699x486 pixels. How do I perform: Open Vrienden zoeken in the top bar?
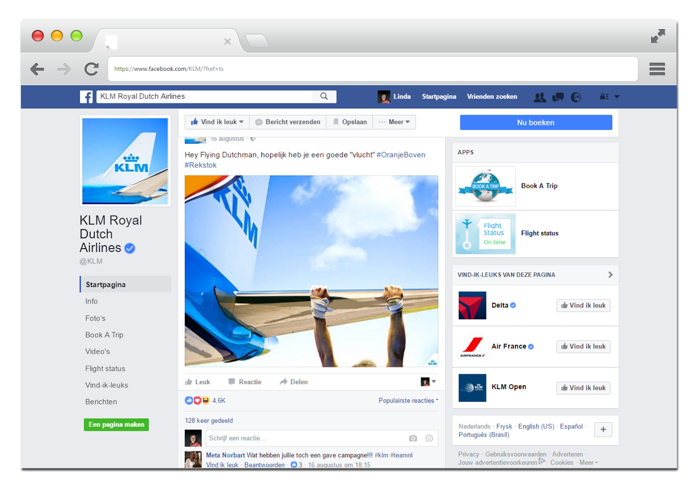(492, 97)
